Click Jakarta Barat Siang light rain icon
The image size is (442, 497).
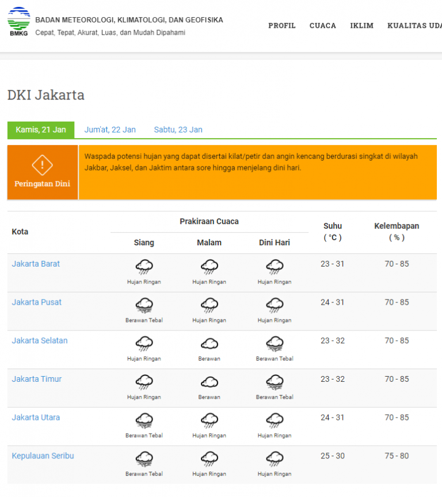tap(144, 267)
